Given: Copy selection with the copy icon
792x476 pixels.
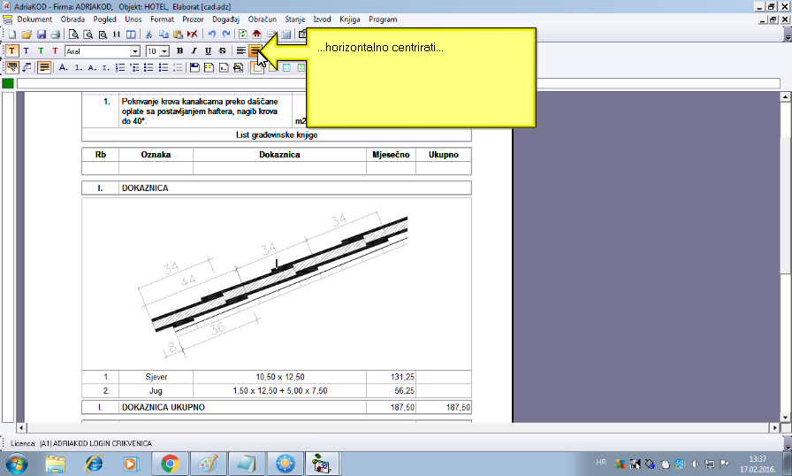Looking at the screenshot, I should [x=164, y=35].
